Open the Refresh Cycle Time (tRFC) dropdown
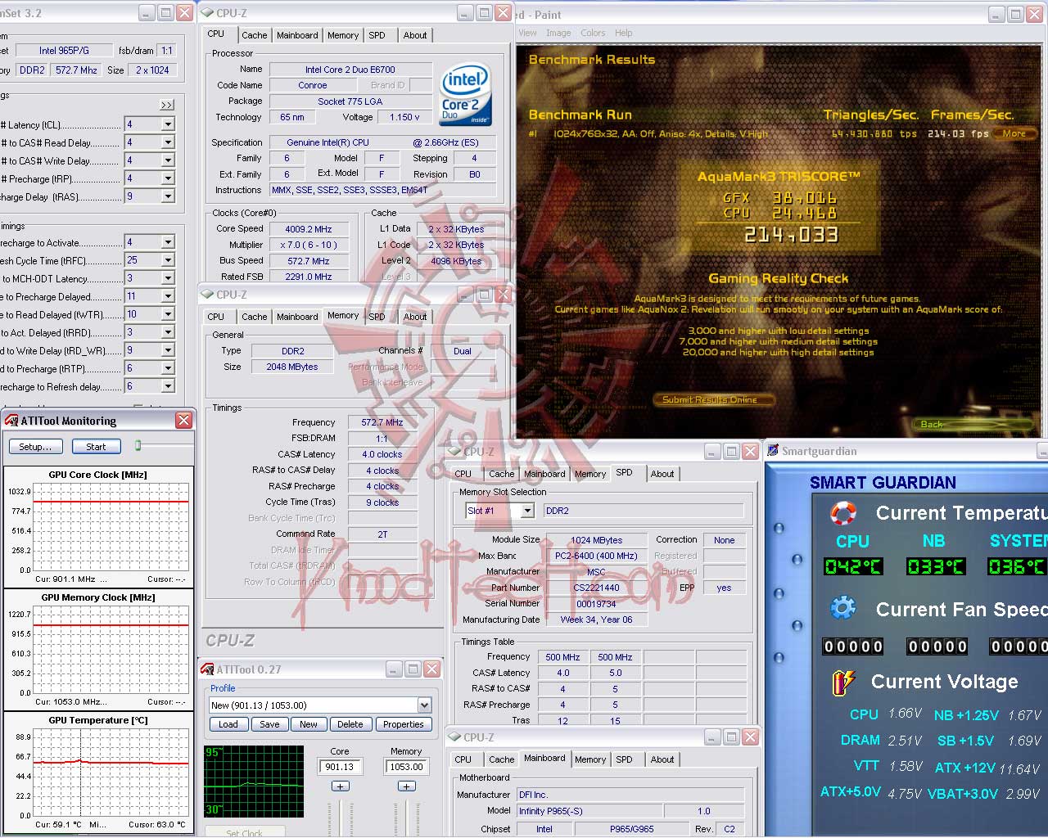This screenshot has width=1048, height=838. coord(168,260)
